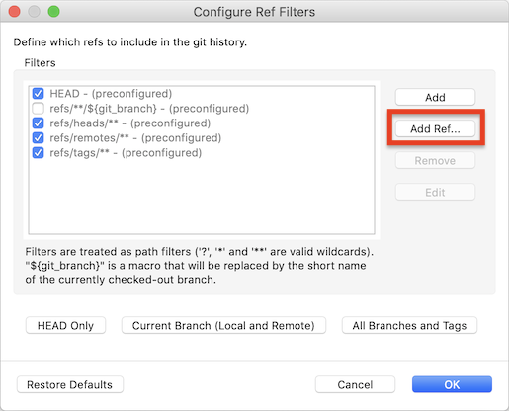The image size is (509, 411).
Task: Click the Edit button
Action: (x=435, y=192)
